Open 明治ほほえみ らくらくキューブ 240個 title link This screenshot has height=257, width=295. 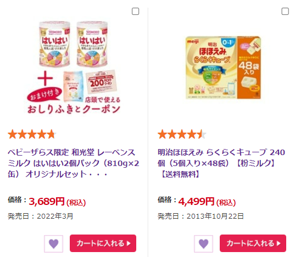click(221, 163)
